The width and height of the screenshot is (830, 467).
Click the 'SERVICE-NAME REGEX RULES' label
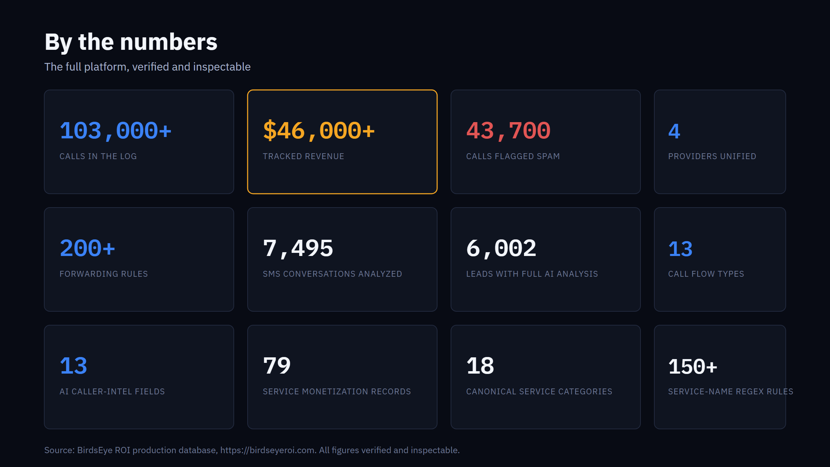click(x=731, y=392)
